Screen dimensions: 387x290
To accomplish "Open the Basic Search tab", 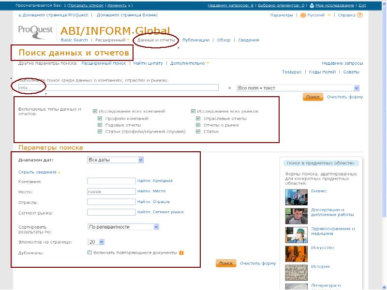I will coord(74,40).
